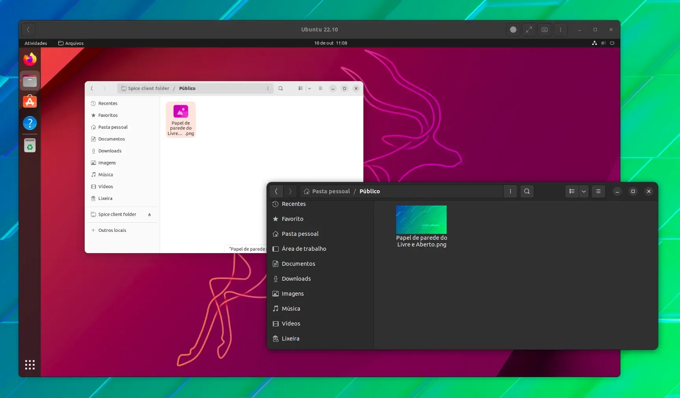Click search icon in dark Files window
This screenshot has width=680, height=398.
pos(527,191)
